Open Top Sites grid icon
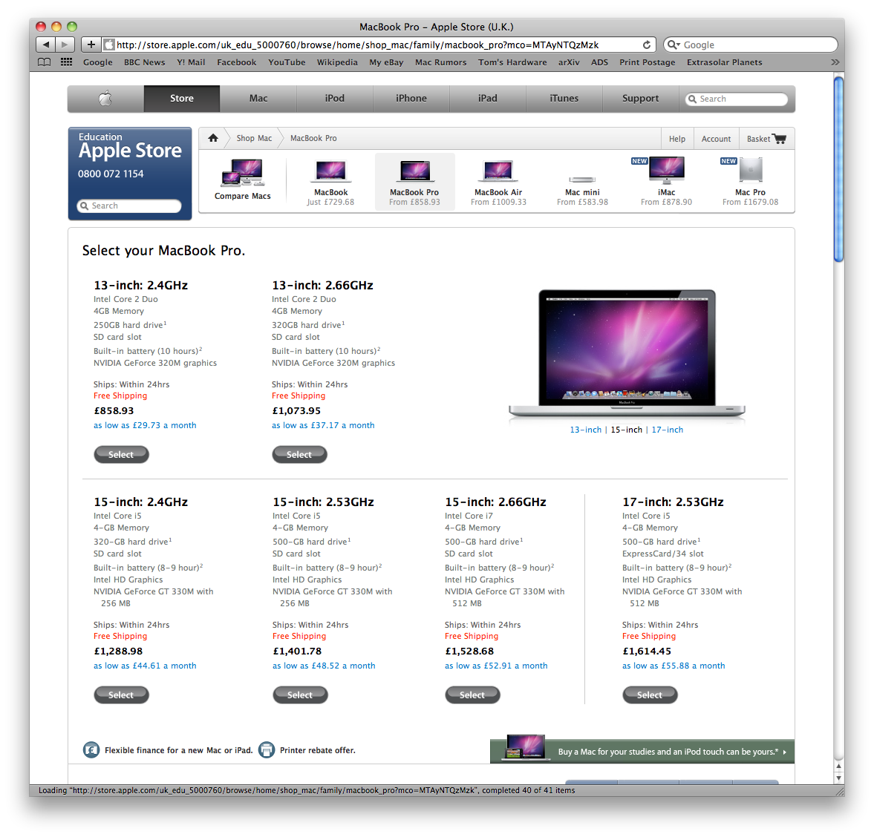This screenshot has height=837, width=874. (x=66, y=62)
